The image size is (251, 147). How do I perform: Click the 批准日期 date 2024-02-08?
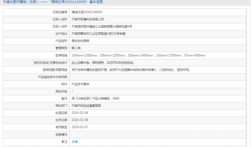80,113
